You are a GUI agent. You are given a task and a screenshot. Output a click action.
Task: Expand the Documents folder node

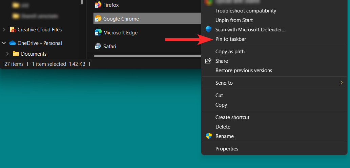tap(7, 54)
